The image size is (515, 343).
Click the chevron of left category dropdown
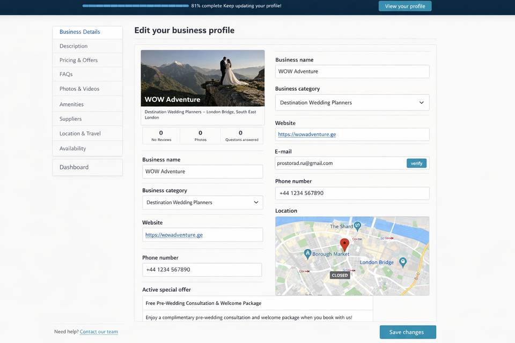(256, 203)
